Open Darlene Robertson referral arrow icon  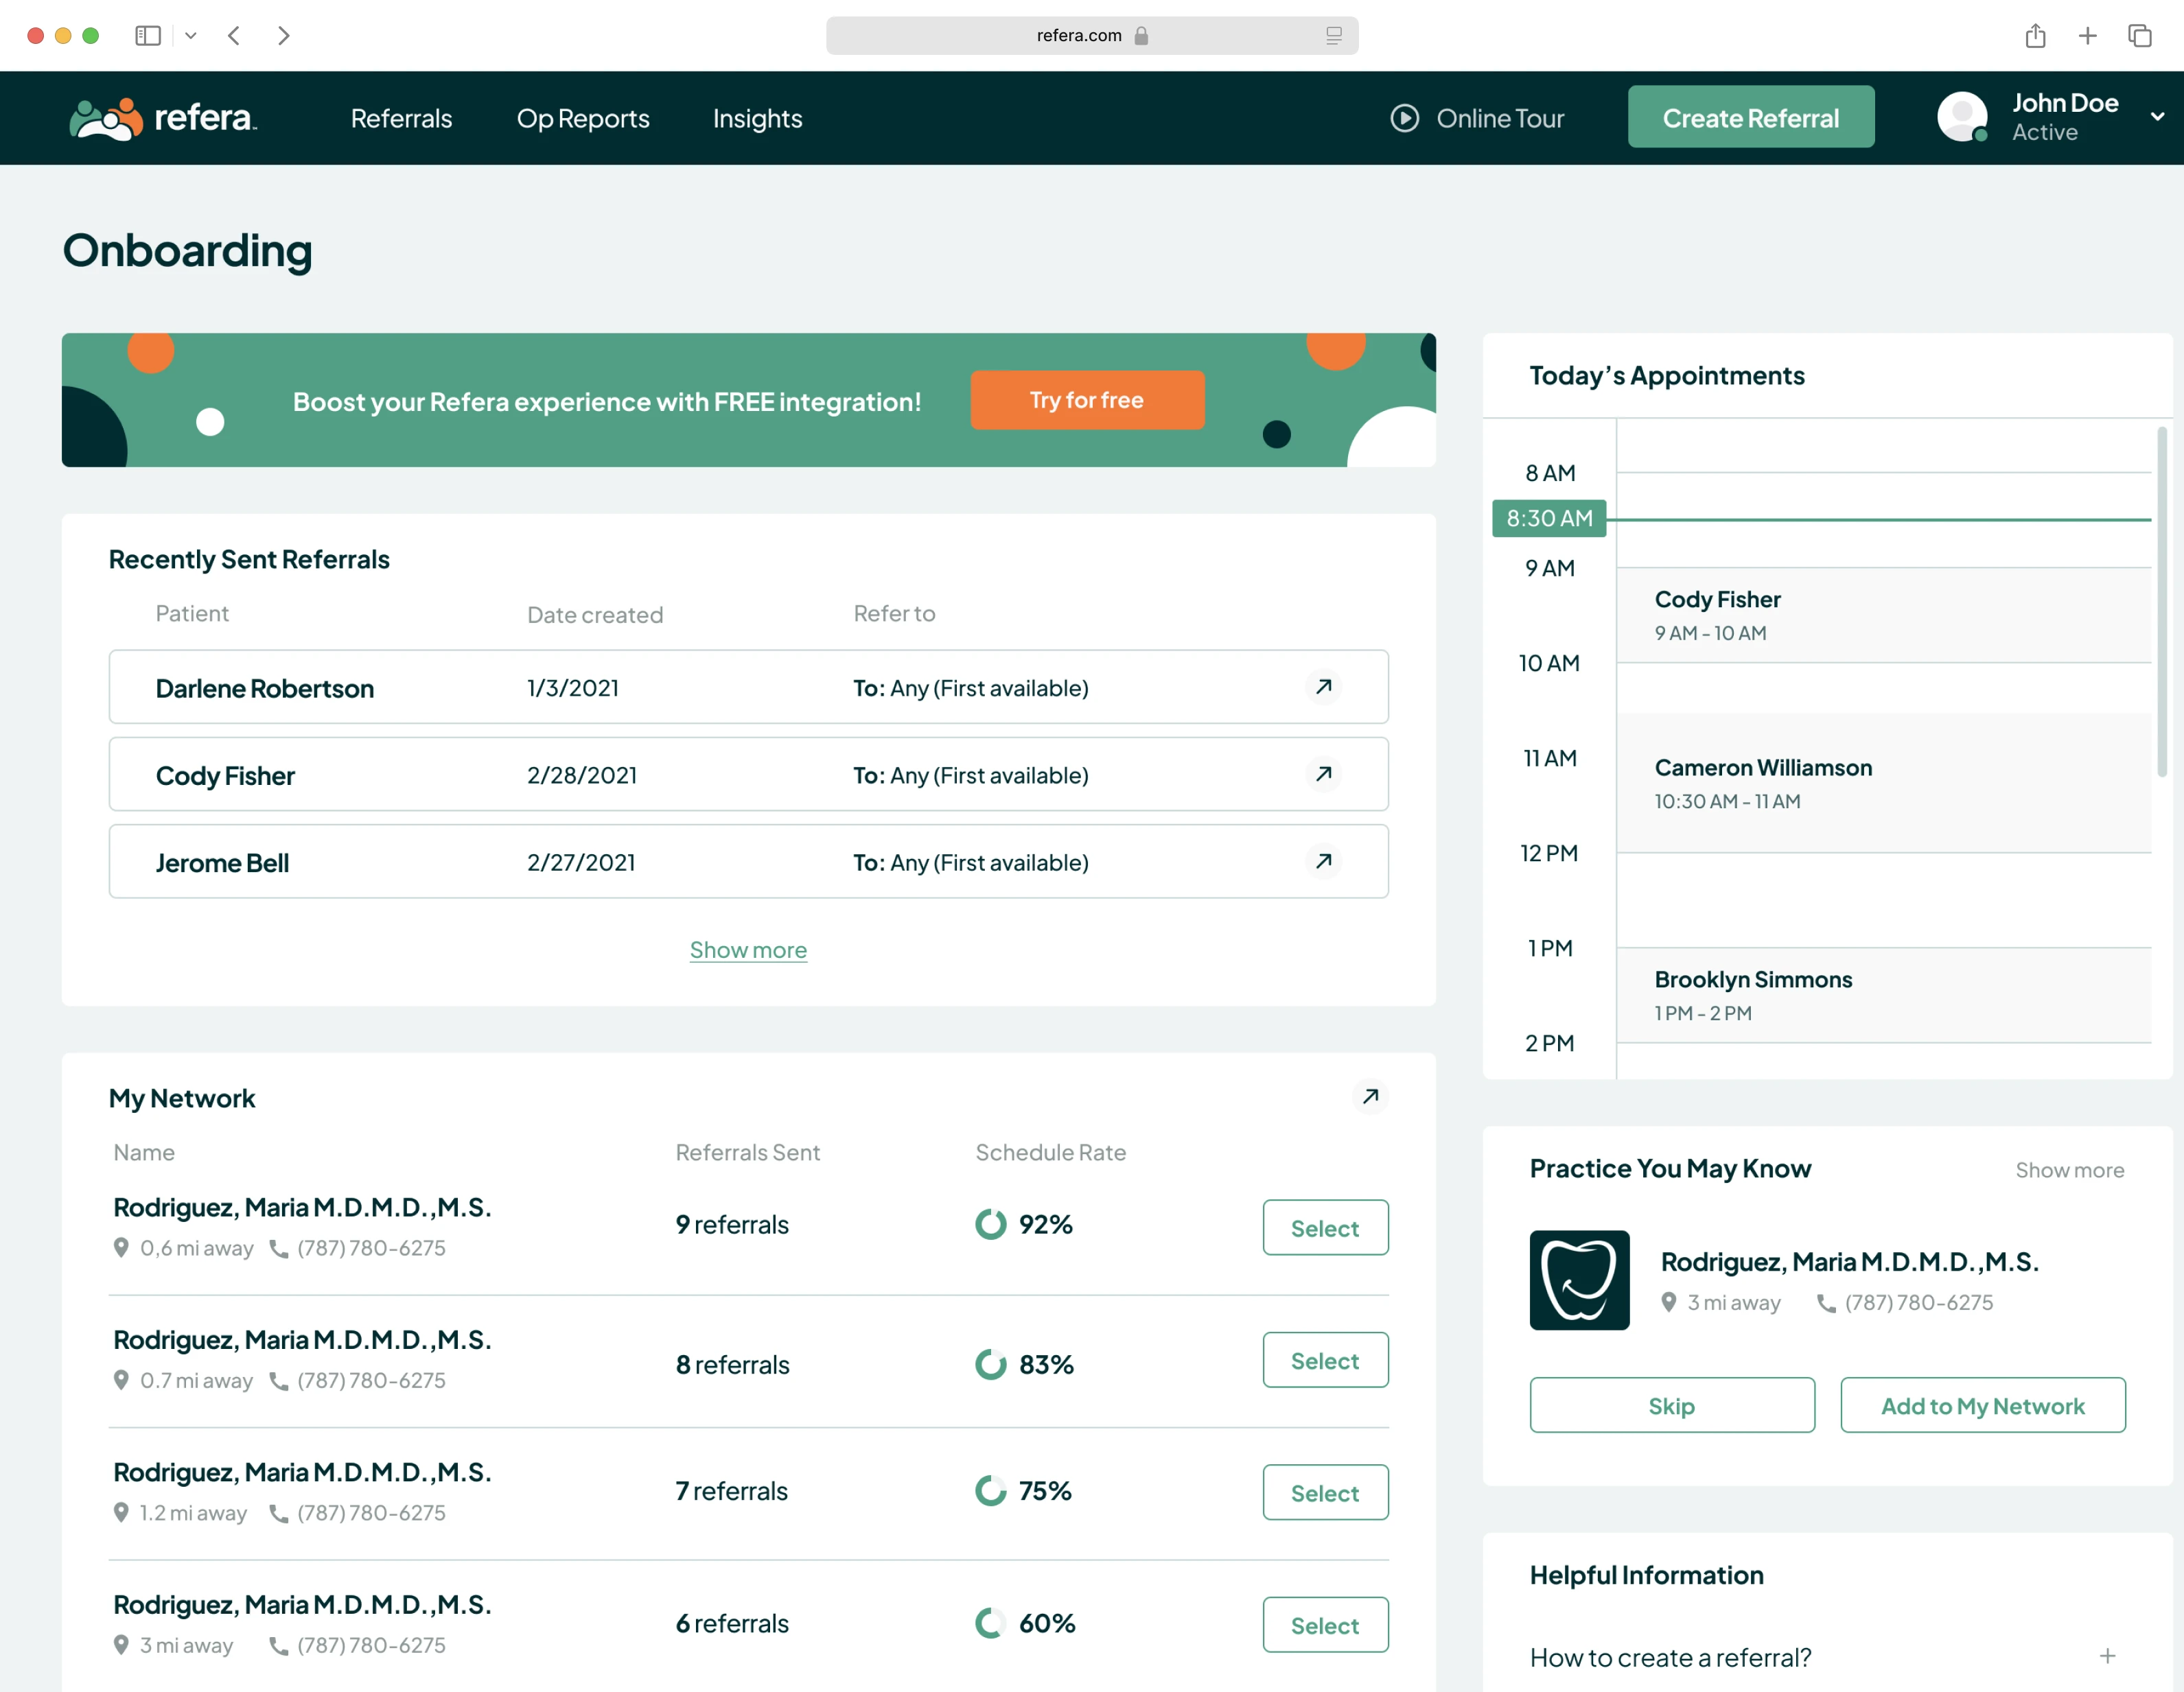[1323, 687]
